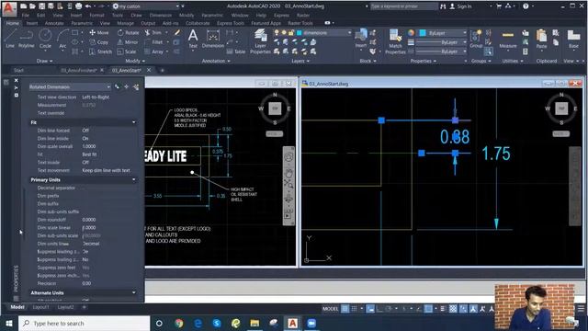This screenshot has width=588, height=331.
Task: Click the Scale tool
Action: 127,51
